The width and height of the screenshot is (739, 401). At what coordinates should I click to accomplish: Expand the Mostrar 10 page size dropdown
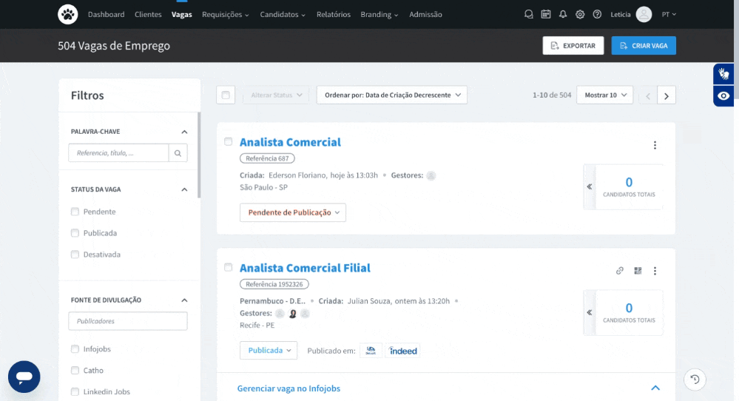tap(604, 95)
